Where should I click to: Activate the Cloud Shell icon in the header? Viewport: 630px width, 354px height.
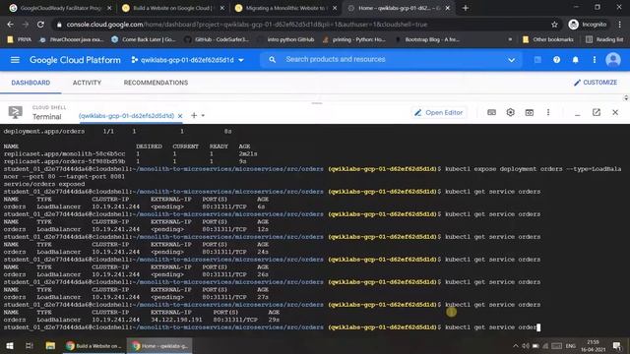pos(537,60)
